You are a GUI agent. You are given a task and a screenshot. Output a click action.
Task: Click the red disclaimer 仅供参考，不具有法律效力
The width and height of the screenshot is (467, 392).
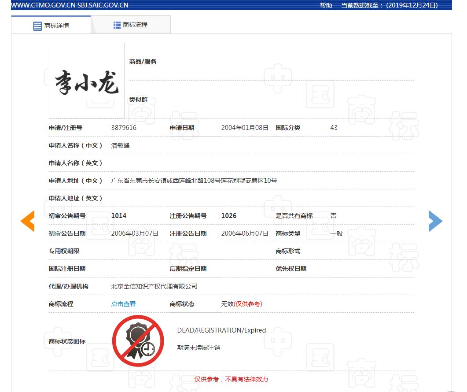click(231, 379)
